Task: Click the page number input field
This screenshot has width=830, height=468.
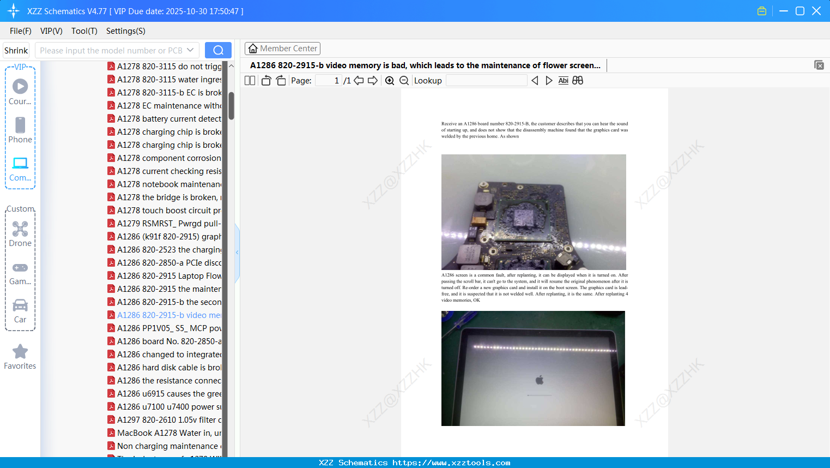Action: coord(329,81)
